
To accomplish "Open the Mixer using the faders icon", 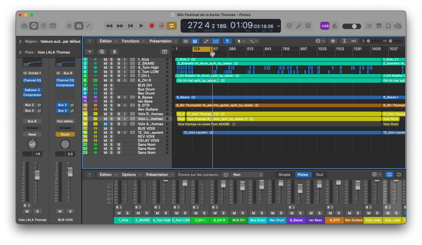I will [78, 26].
